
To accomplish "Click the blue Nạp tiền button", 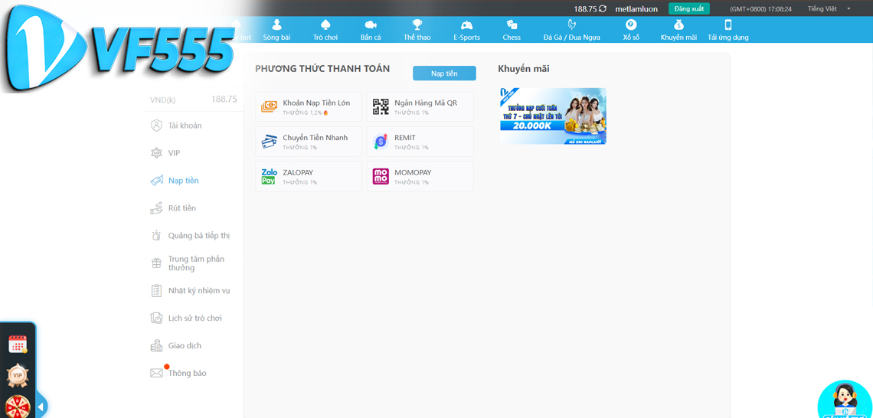I will 444,73.
